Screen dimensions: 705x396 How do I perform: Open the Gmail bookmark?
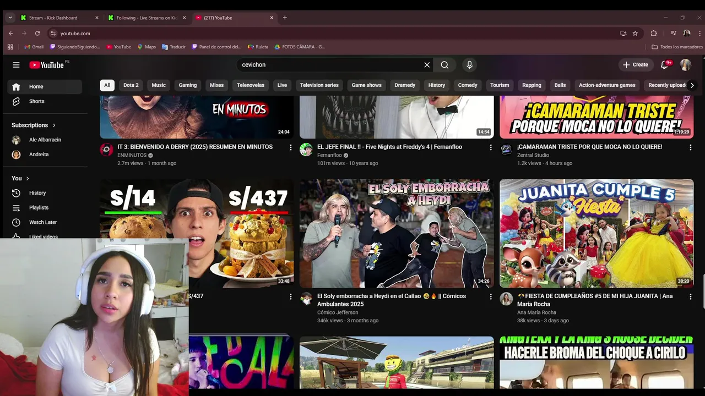coord(34,47)
